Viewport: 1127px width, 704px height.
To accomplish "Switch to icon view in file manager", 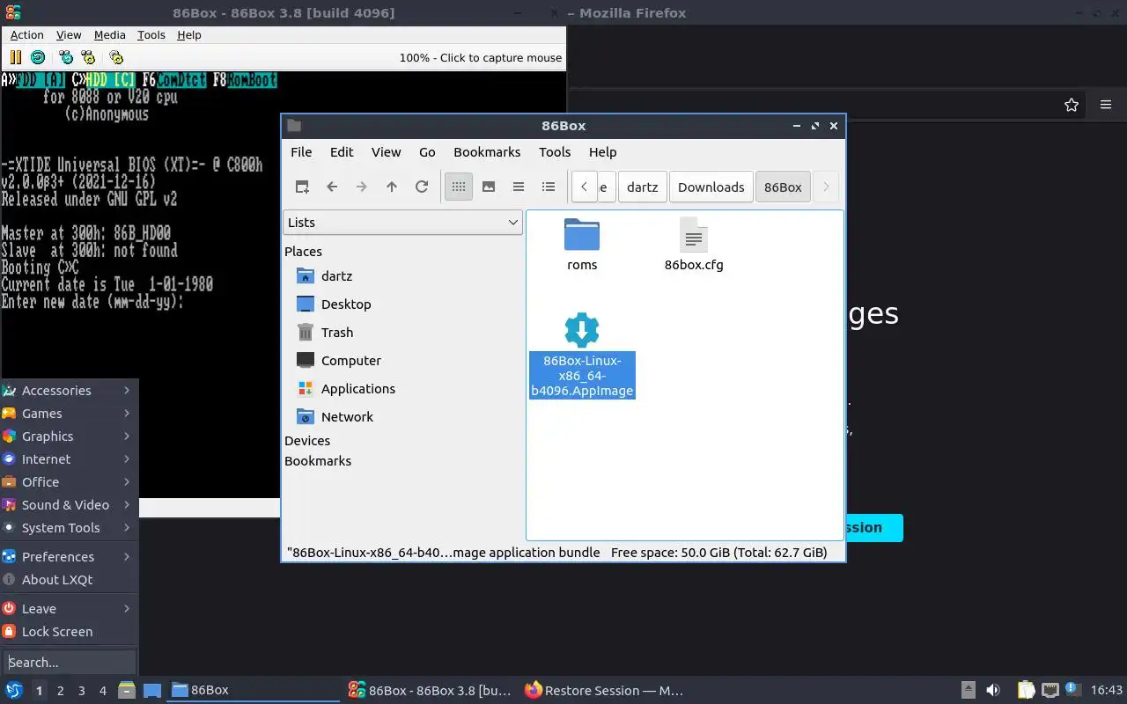I will 459,187.
